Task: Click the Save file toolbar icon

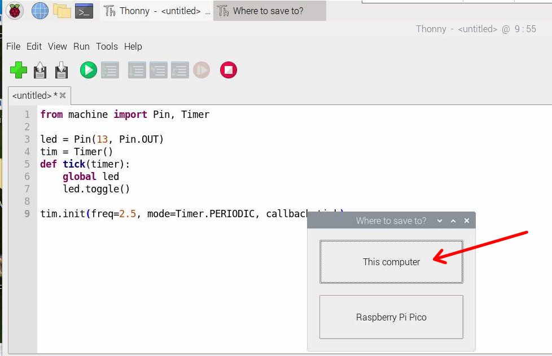Action: tap(62, 70)
